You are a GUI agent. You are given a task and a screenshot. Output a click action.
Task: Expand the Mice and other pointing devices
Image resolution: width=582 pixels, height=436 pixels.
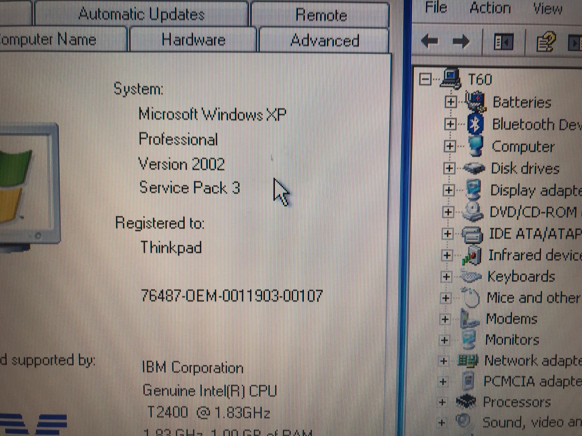pos(446,298)
